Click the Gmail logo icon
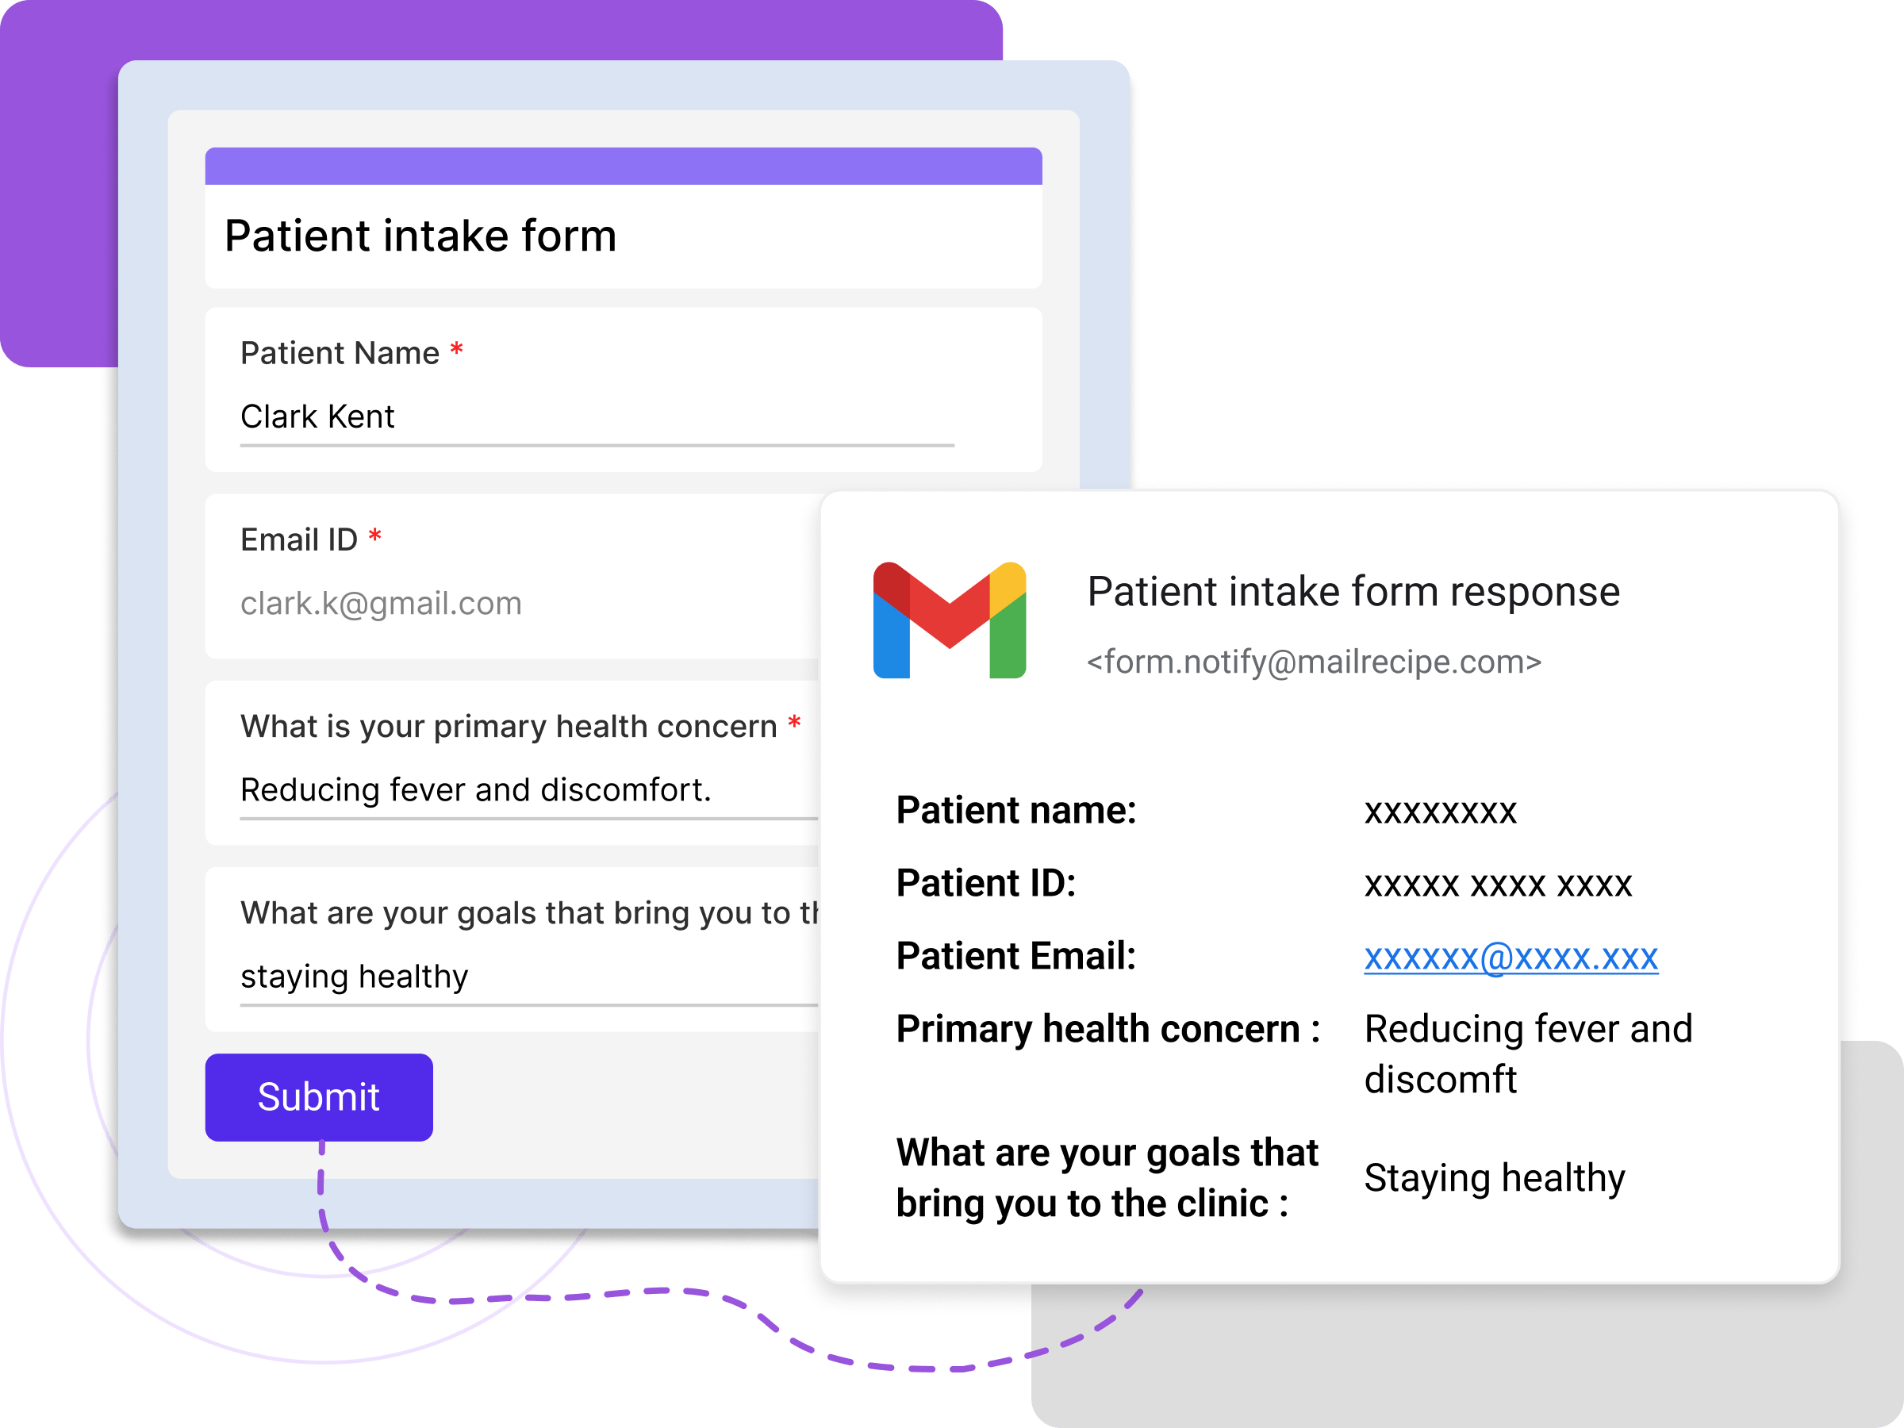Image resolution: width=1904 pixels, height=1428 pixels. click(x=949, y=620)
